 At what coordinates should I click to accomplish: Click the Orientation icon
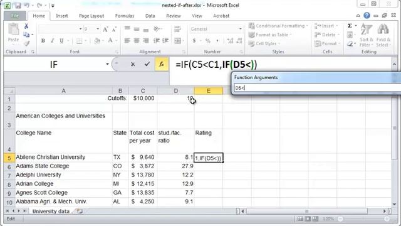tap(157, 29)
